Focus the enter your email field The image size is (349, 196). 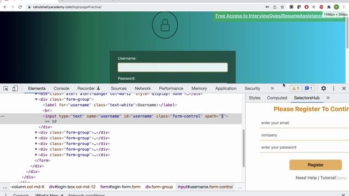point(304,123)
